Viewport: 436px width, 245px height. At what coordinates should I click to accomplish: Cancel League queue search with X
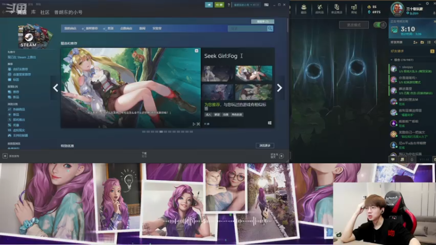[434, 21]
